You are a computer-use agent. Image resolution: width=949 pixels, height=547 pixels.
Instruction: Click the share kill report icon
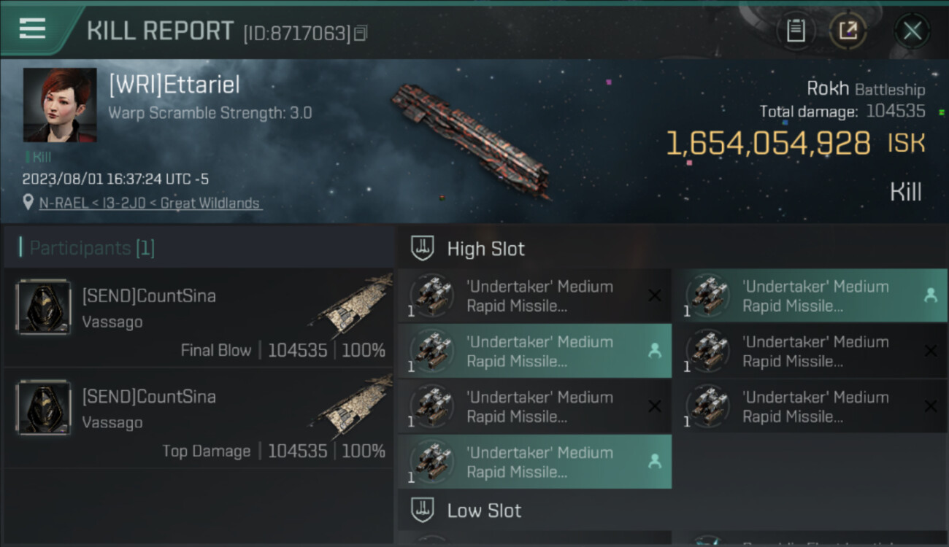[x=848, y=31]
